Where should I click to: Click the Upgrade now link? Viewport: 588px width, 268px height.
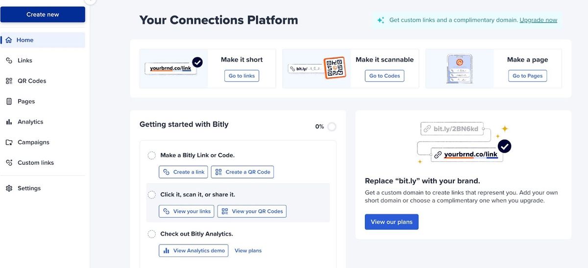(x=539, y=20)
